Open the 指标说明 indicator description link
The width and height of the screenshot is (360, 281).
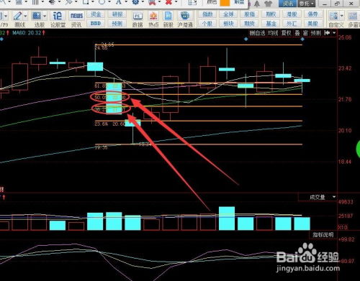click(x=323, y=234)
